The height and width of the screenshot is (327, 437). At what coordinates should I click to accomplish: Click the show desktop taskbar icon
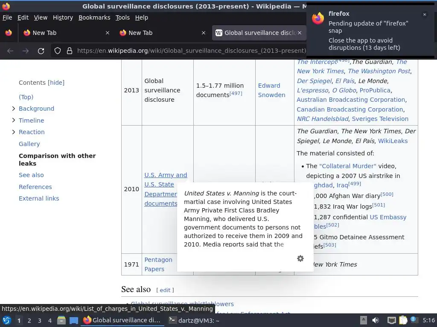pyautogui.click(x=73, y=320)
